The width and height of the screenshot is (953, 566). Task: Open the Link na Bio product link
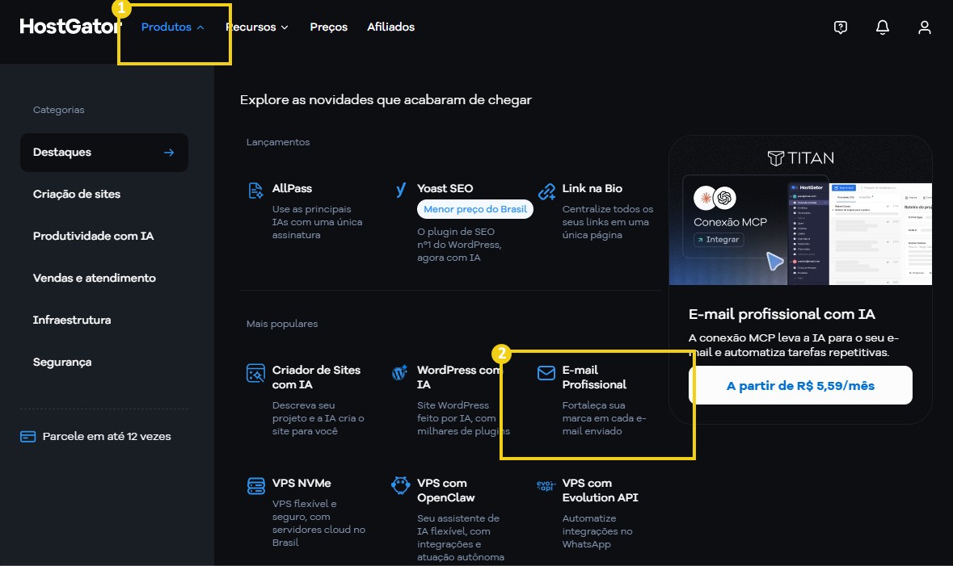[x=592, y=188]
